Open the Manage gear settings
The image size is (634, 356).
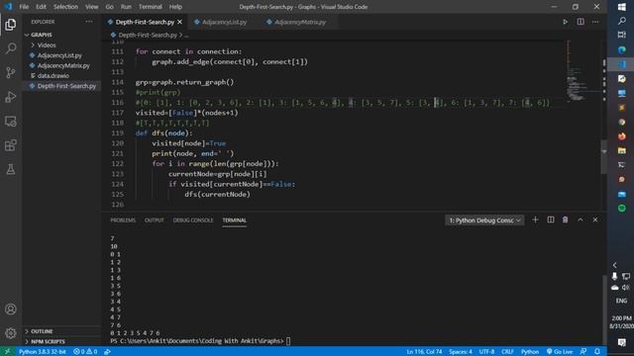point(11,333)
